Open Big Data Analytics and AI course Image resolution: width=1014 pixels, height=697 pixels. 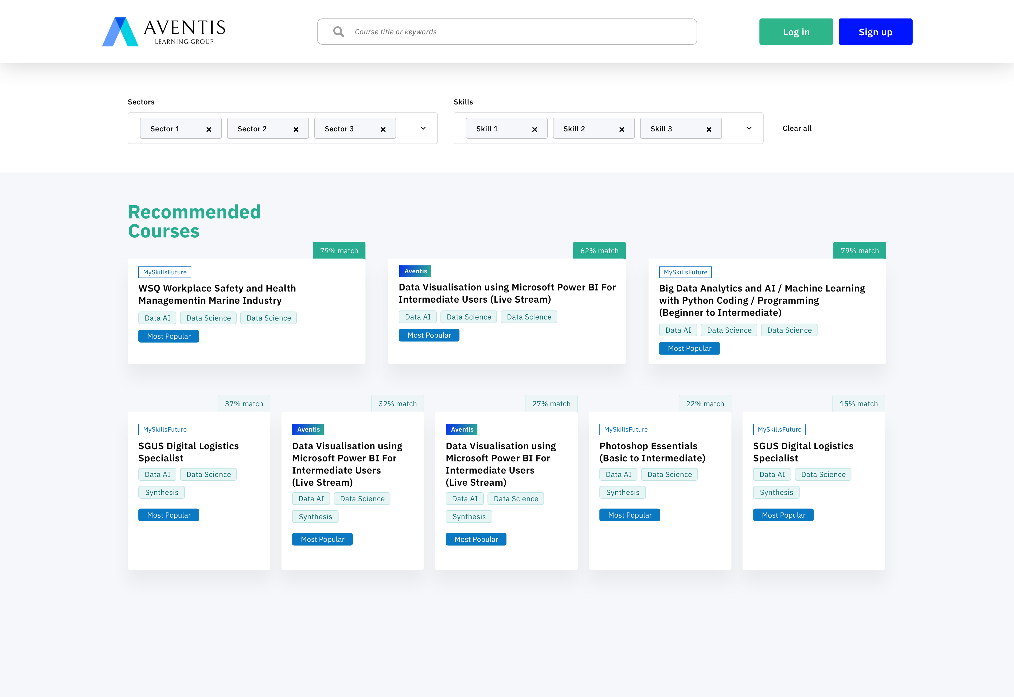pos(762,300)
